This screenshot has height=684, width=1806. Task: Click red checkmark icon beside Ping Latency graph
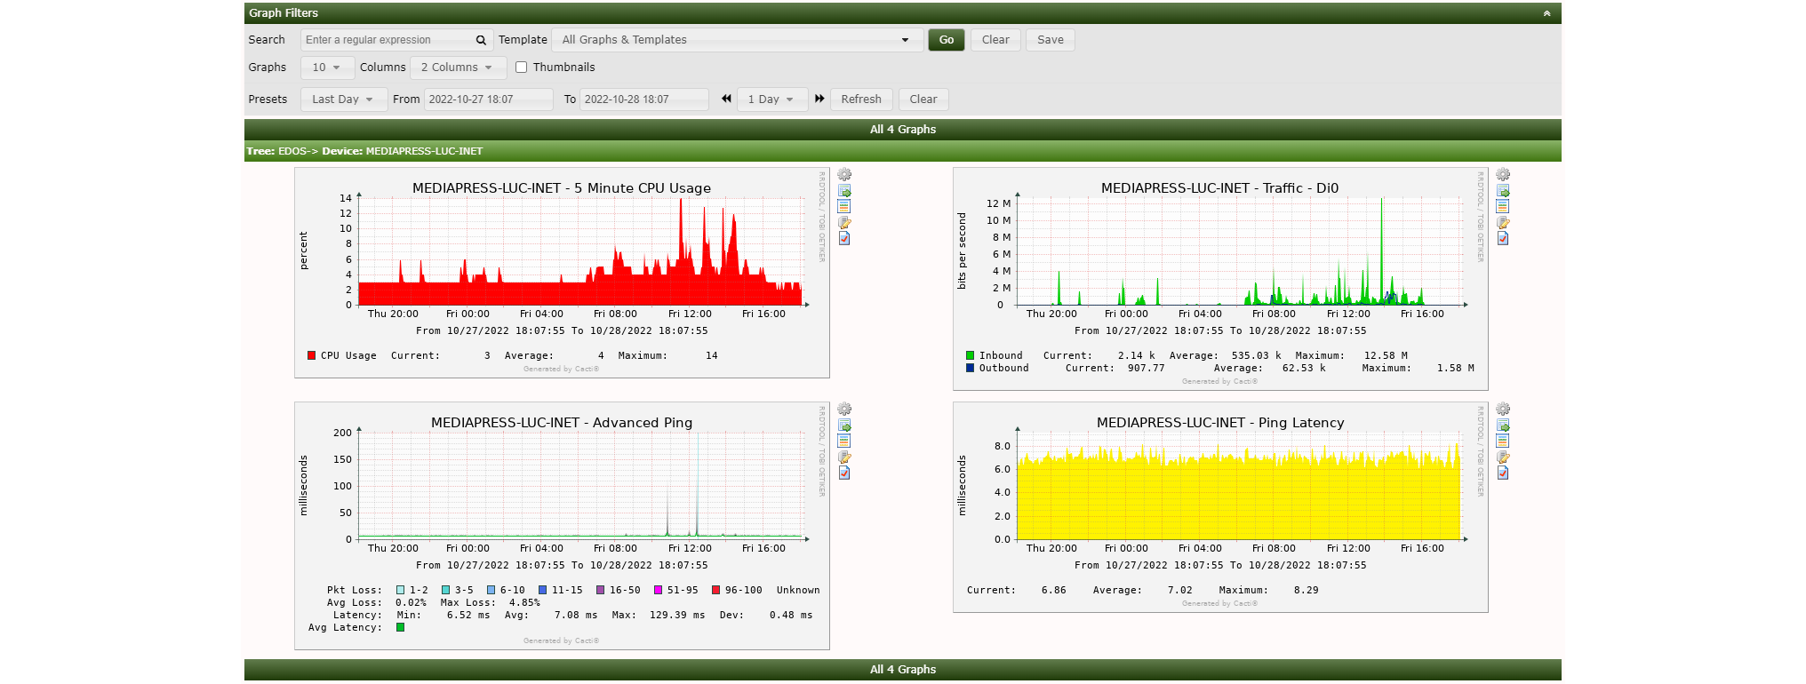coord(1503,473)
